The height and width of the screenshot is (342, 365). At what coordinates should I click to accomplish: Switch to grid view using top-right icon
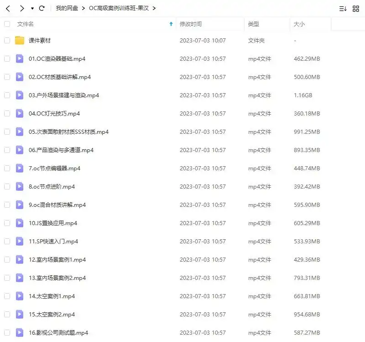356,8
